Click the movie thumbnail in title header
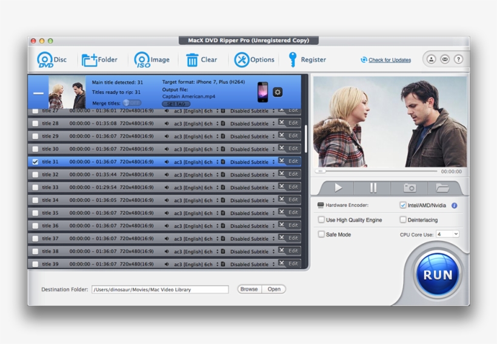Image resolution: width=497 pixels, height=344 pixels. click(67, 92)
